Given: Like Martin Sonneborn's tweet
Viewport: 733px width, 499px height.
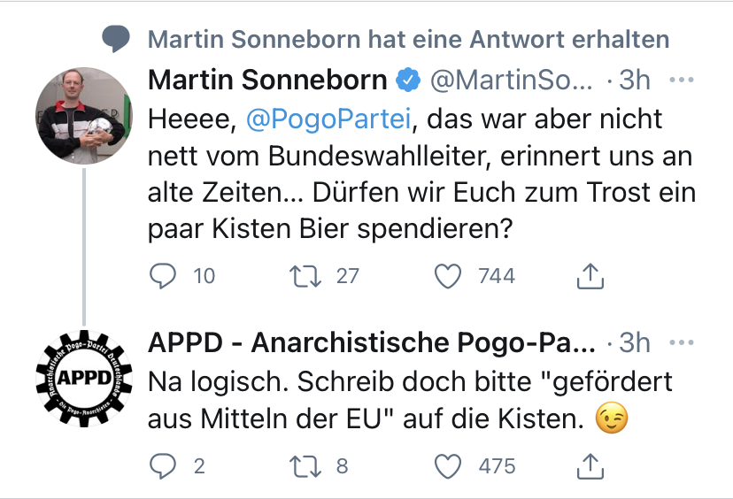Looking at the screenshot, I should pos(449,276).
